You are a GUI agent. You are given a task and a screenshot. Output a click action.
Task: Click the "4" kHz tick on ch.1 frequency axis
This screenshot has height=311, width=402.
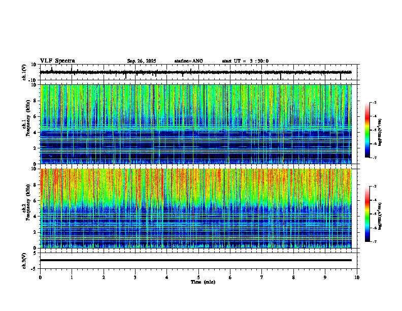coord(36,133)
